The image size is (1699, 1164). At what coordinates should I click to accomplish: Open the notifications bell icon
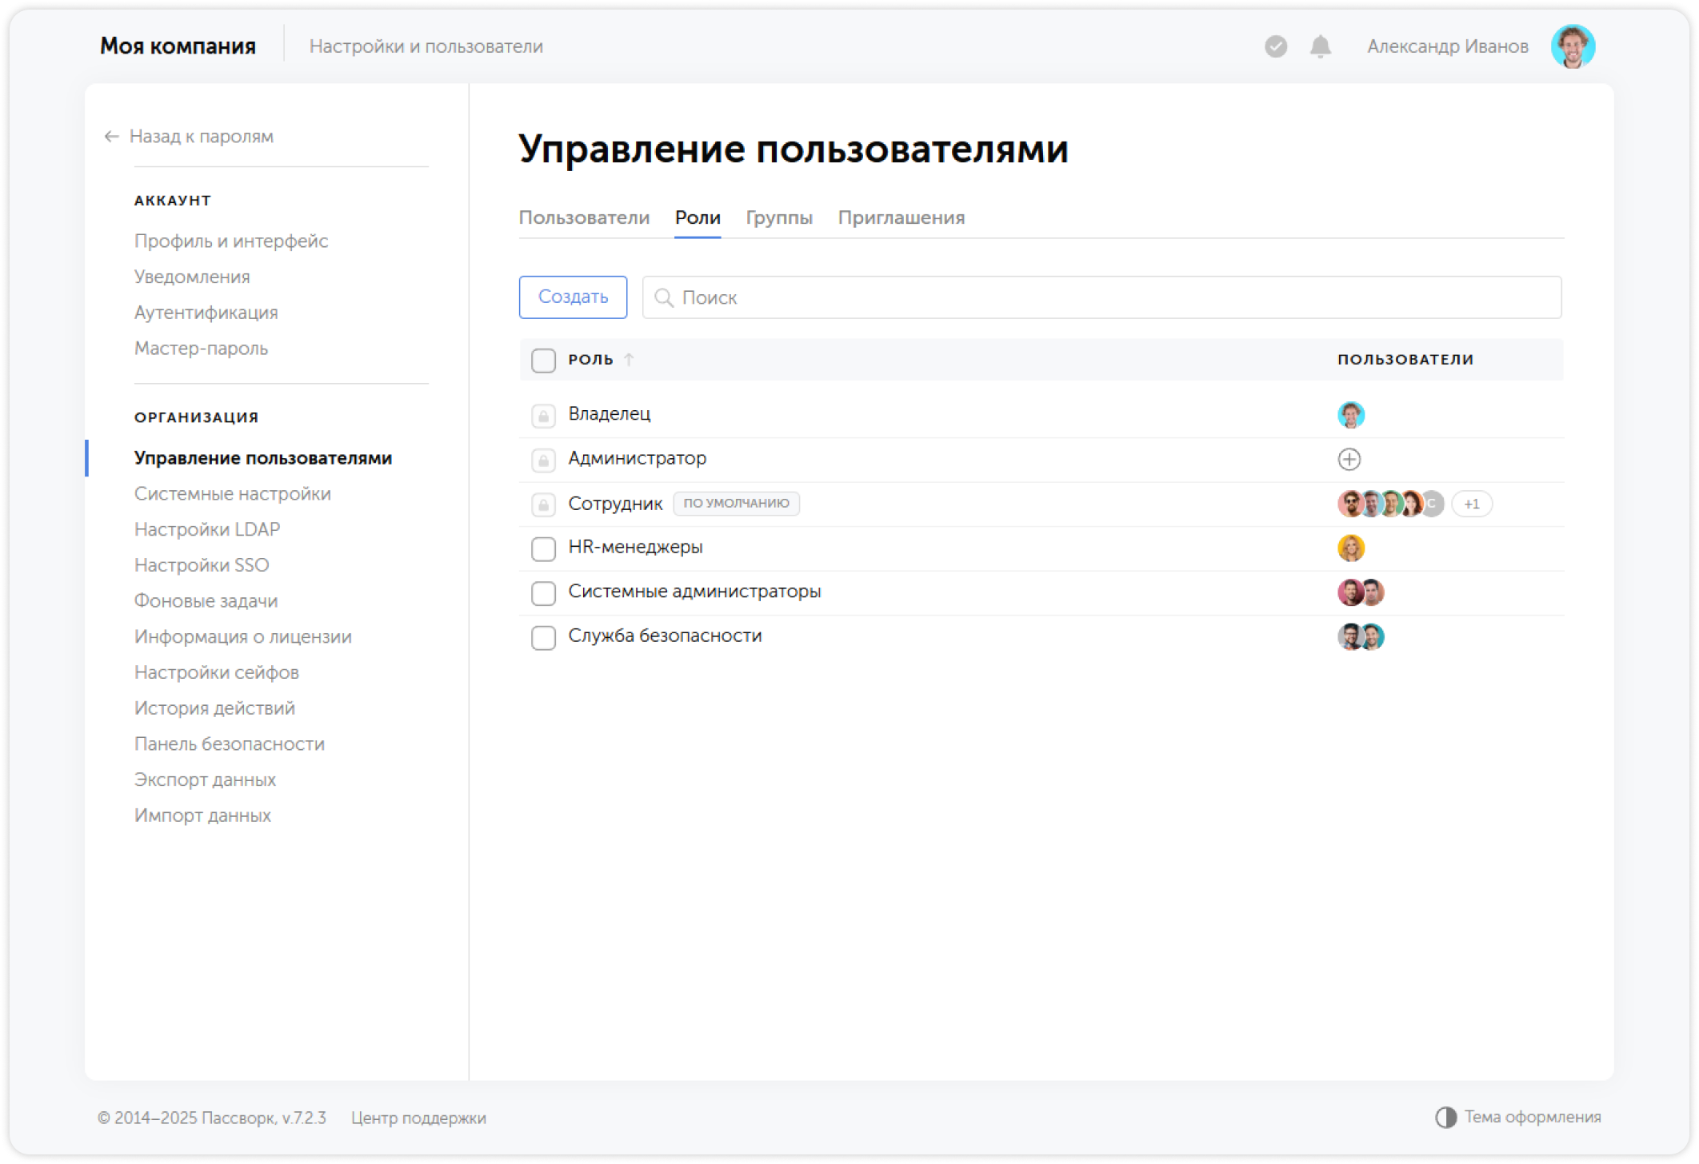pos(1319,46)
